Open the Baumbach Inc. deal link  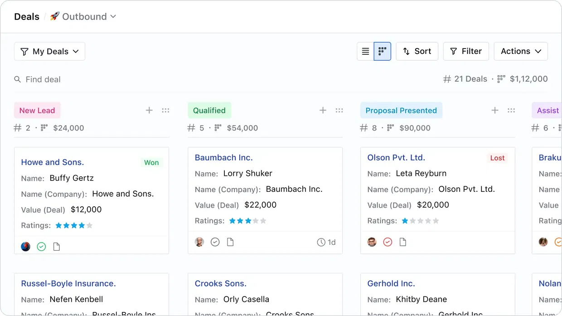pos(223,157)
